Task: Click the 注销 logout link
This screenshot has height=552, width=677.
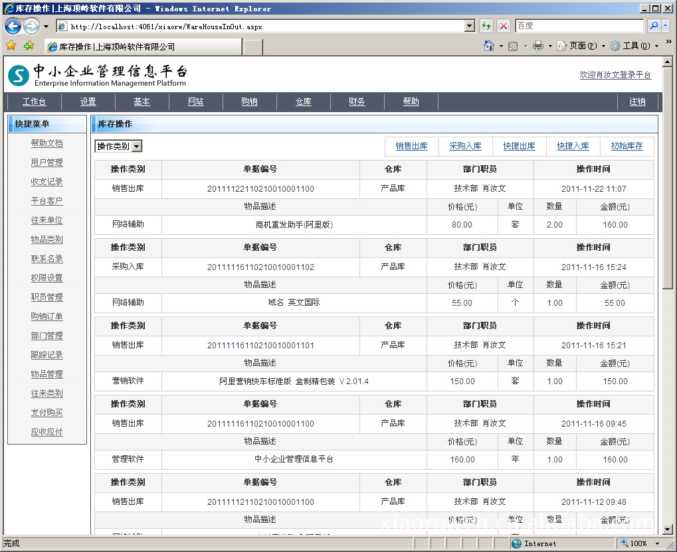Action: [637, 102]
